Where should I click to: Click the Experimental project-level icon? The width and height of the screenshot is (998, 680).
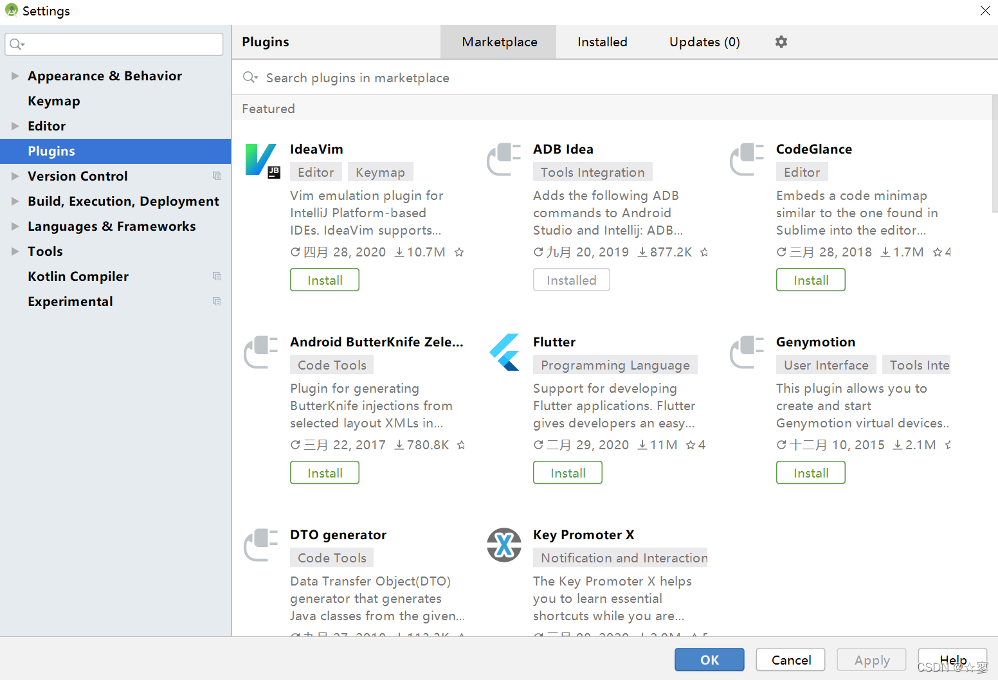coord(217,301)
